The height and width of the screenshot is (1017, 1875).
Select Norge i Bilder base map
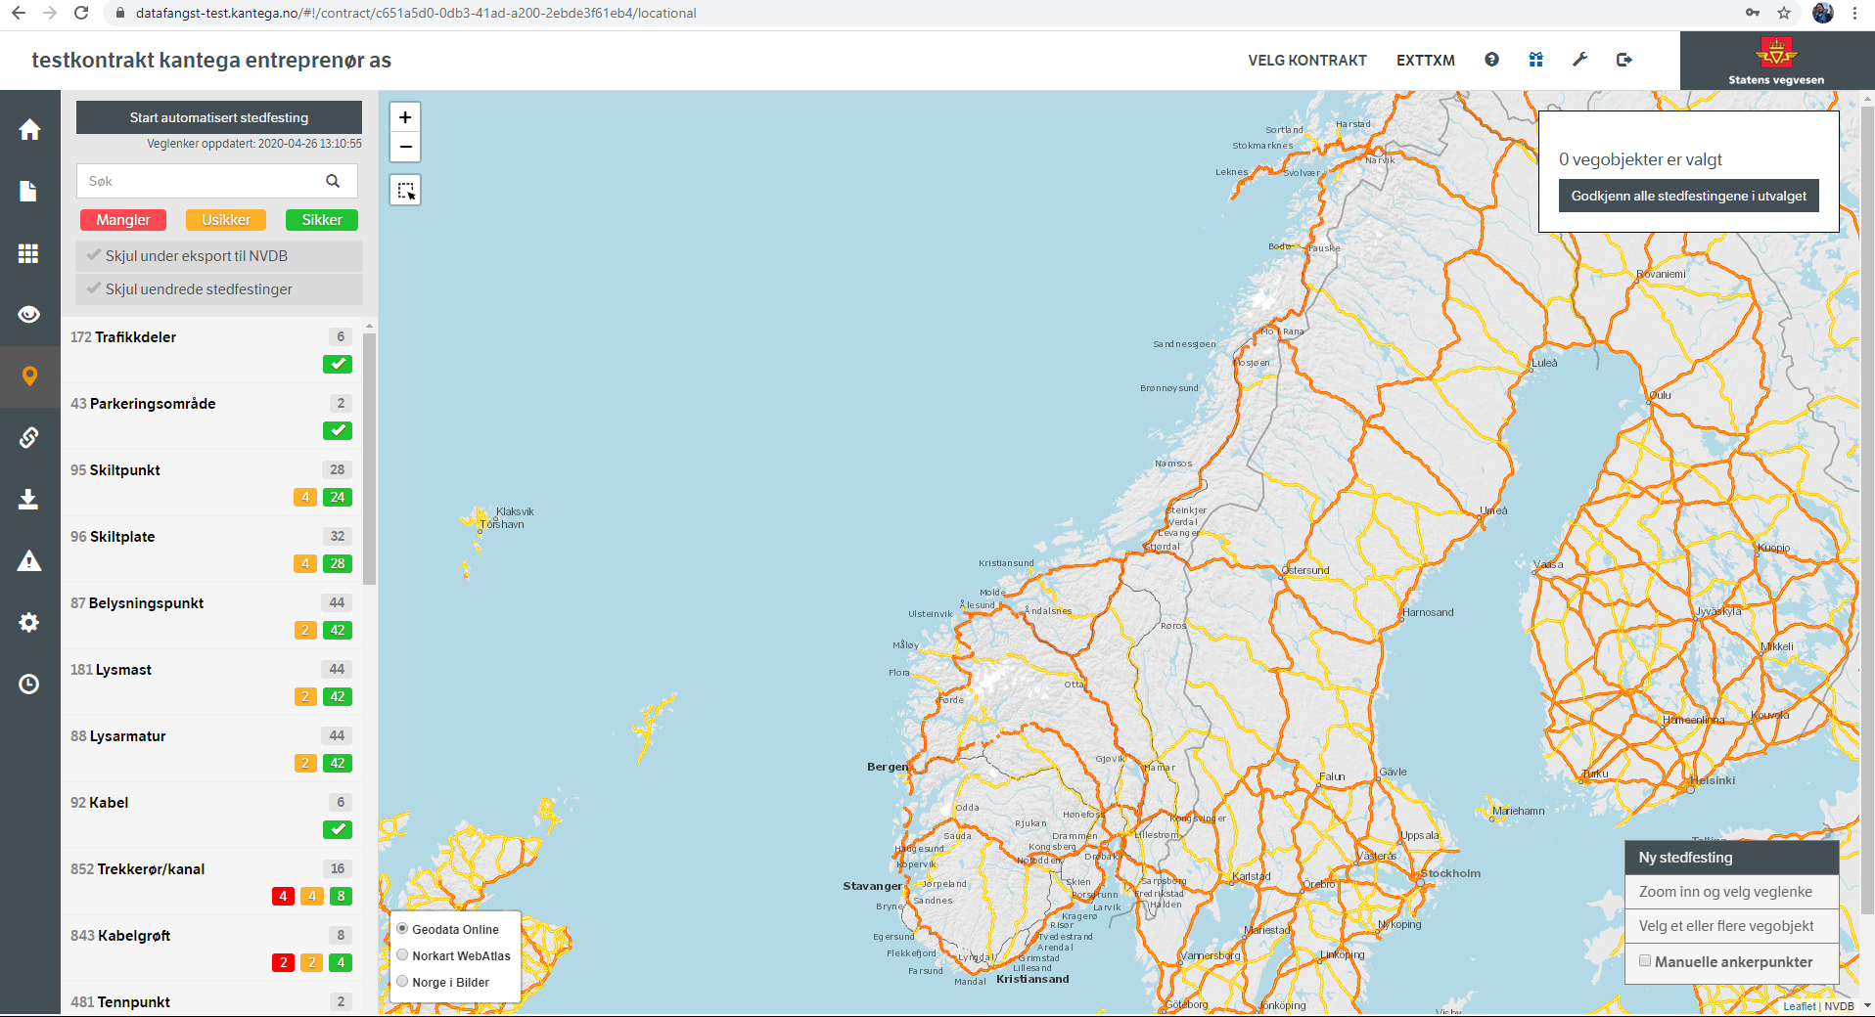(x=402, y=982)
